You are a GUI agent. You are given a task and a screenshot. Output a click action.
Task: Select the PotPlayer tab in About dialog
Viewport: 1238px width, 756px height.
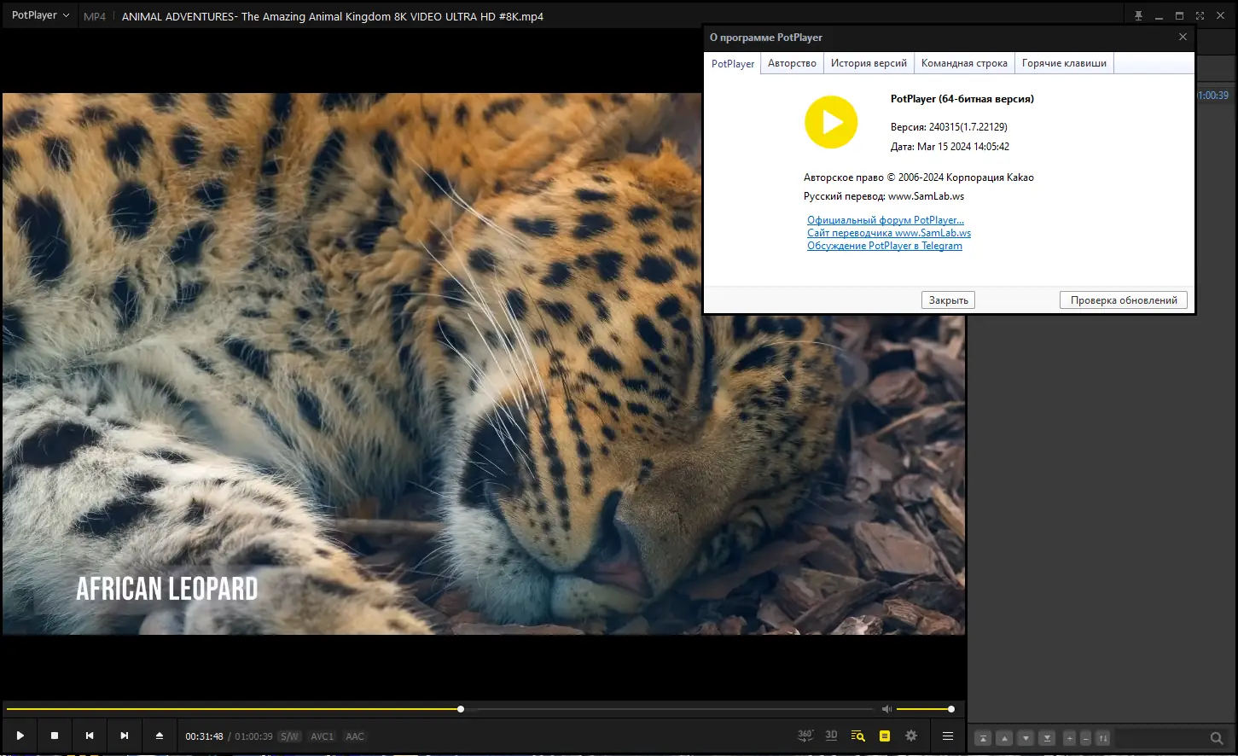click(x=733, y=63)
